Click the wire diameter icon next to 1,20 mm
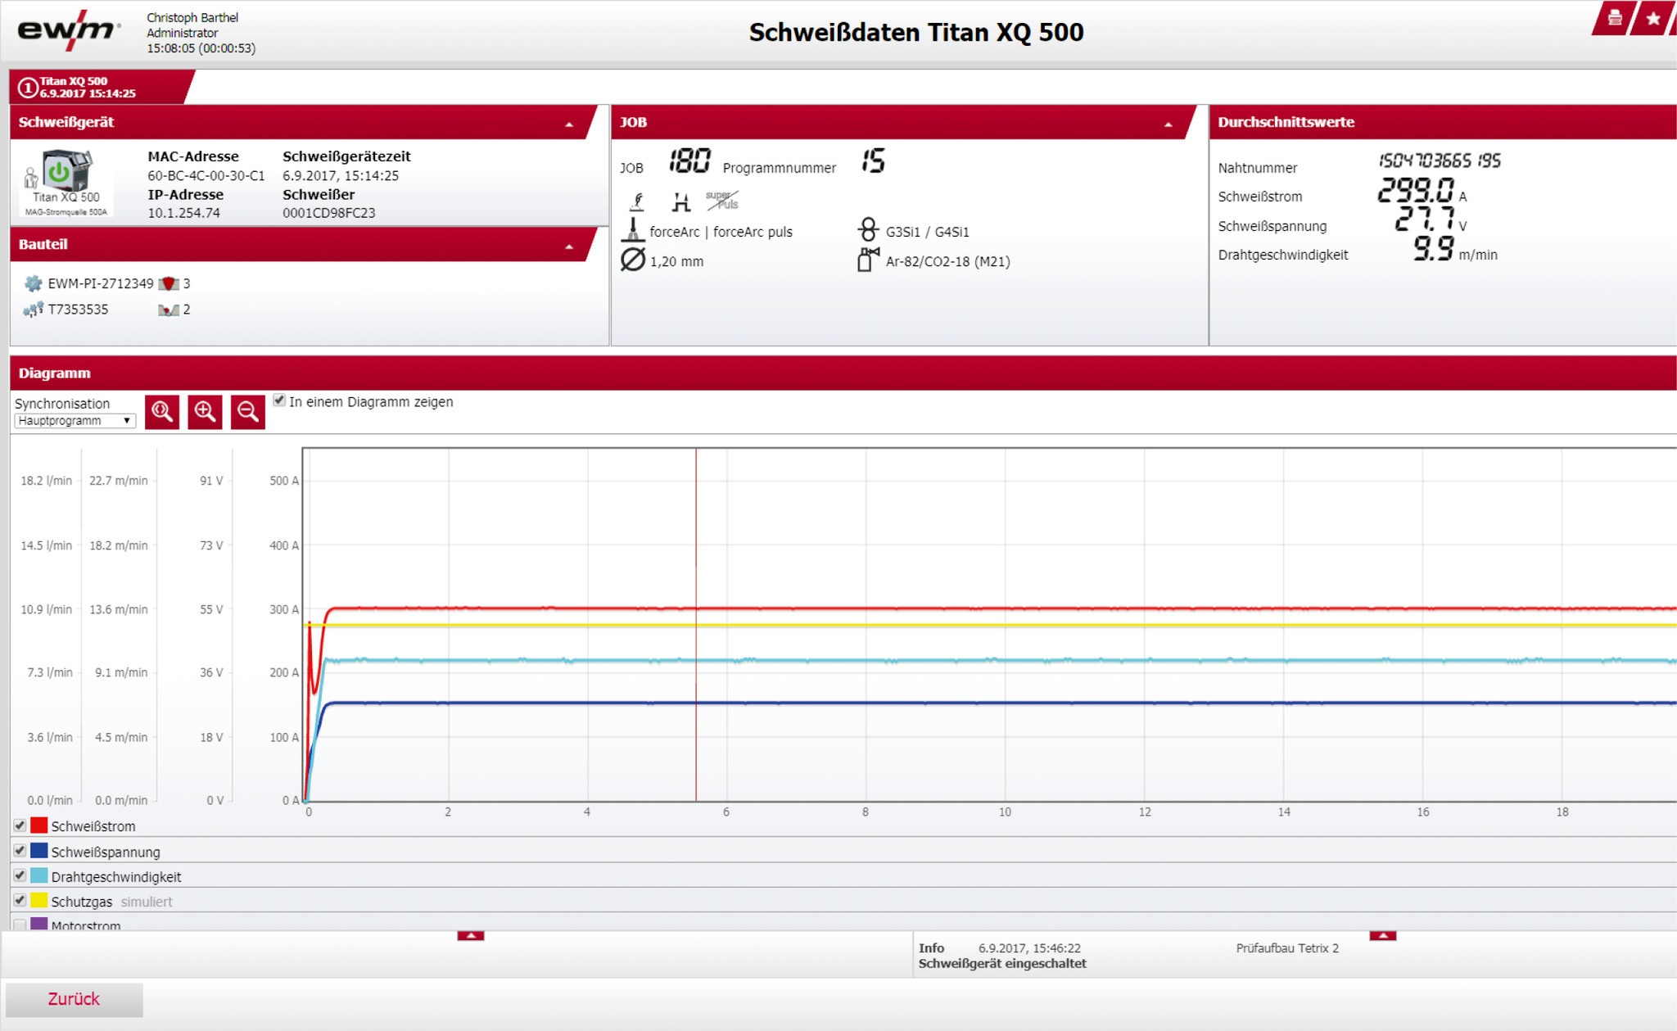 pos(632,260)
